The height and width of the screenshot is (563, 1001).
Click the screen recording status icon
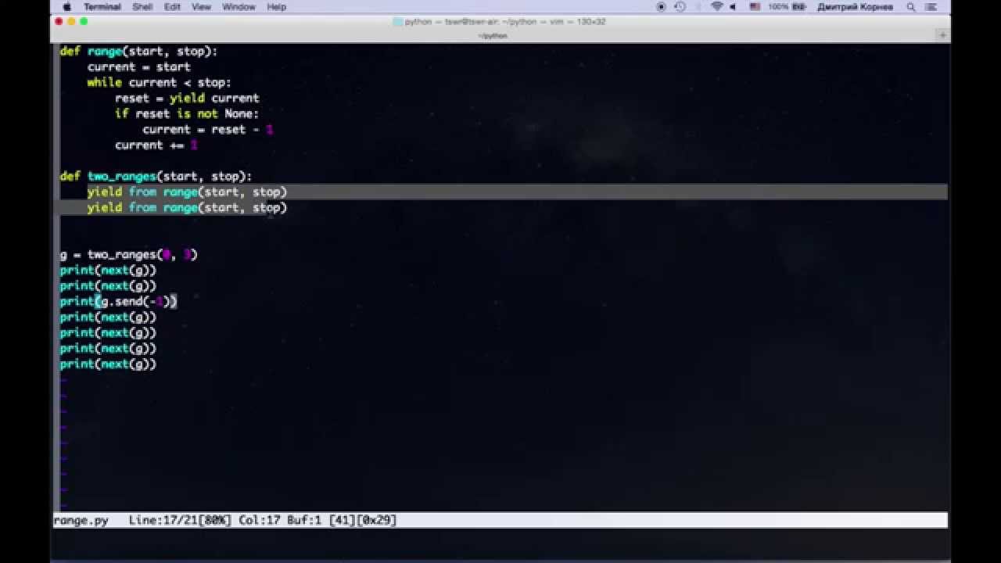point(661,6)
